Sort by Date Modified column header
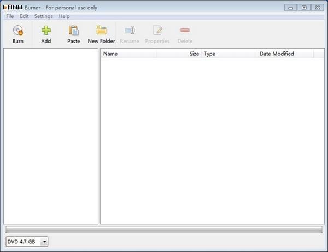The height and width of the screenshot is (252, 328). click(285, 54)
